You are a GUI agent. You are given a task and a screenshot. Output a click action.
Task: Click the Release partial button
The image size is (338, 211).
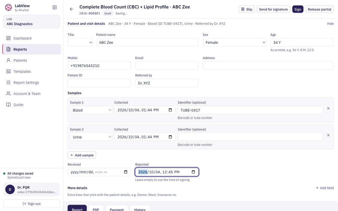click(320, 9)
